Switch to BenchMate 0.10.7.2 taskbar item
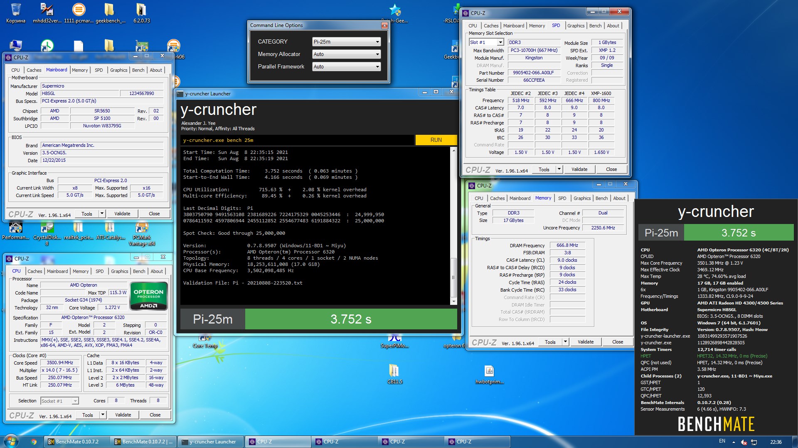The image size is (798, 448). pos(77,442)
